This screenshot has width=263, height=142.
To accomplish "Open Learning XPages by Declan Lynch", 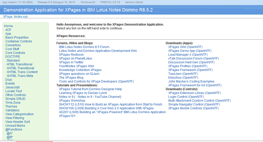I will click(83, 93).
